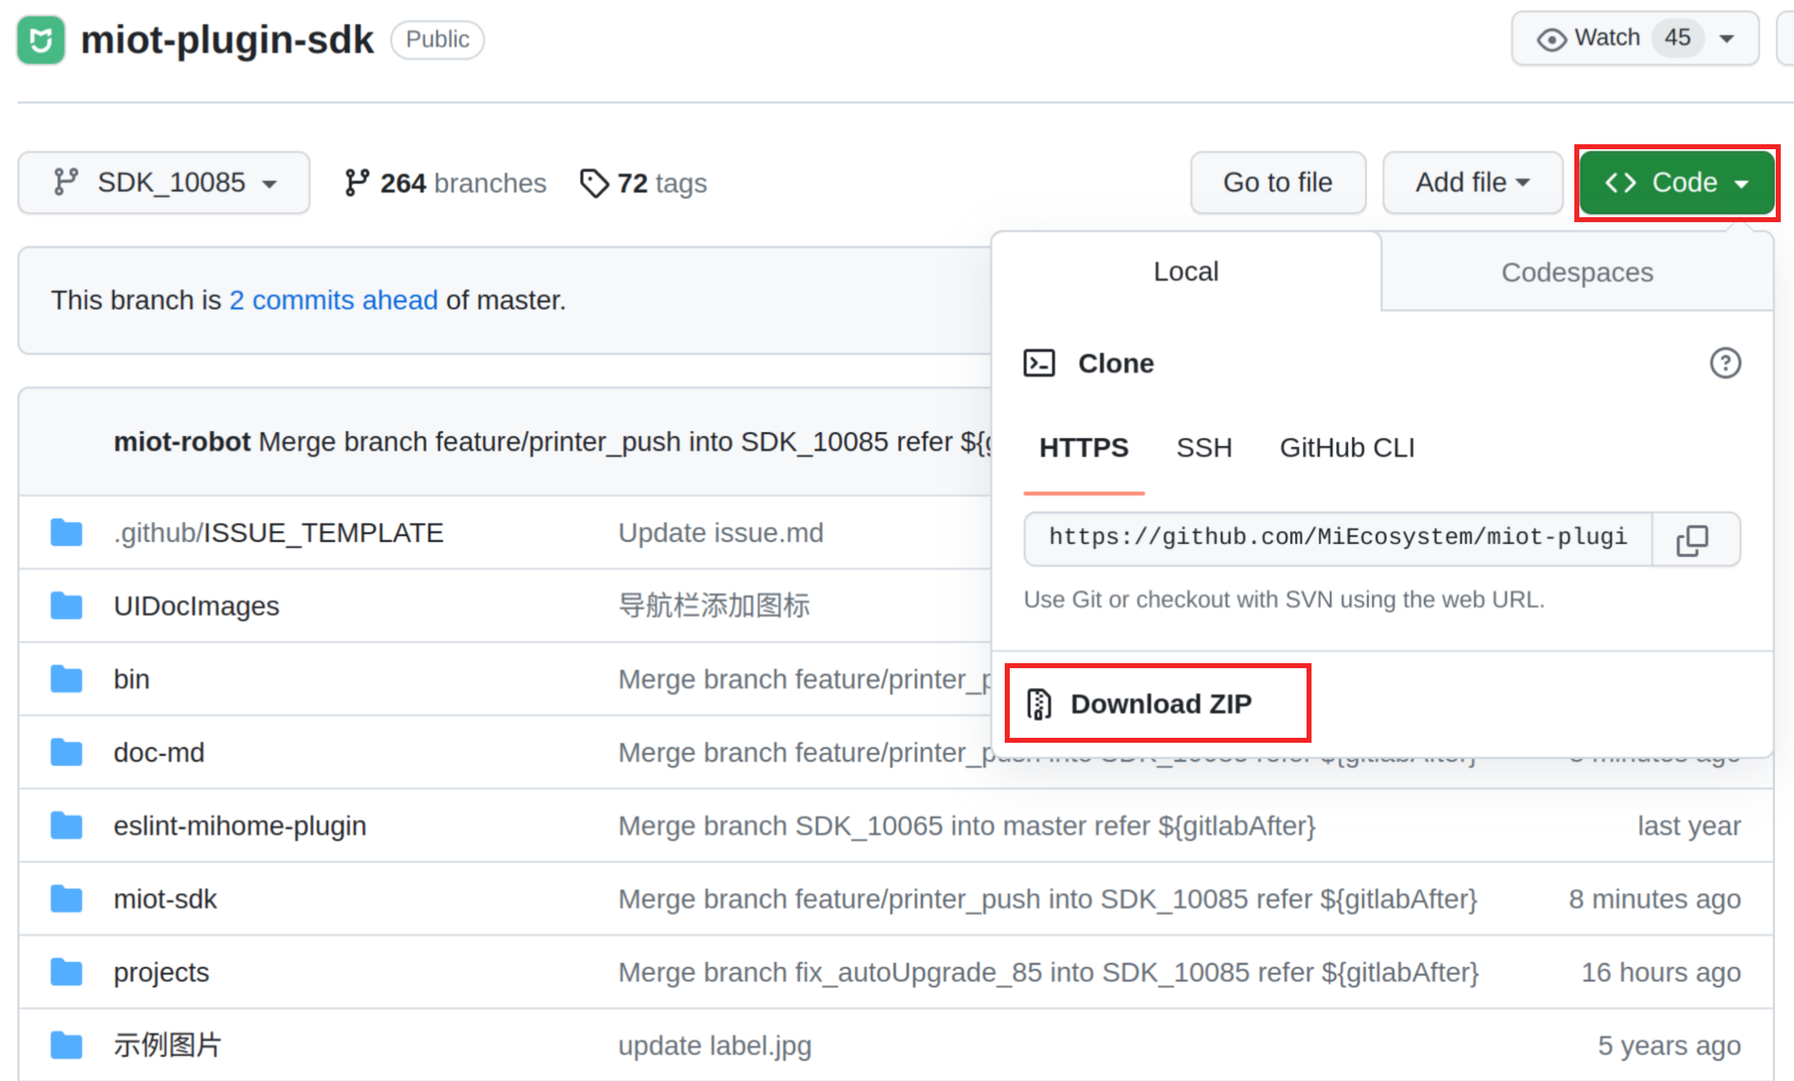Viewport: 1794px width, 1081px height.
Task: Open the 72 tags link
Action: 643,183
